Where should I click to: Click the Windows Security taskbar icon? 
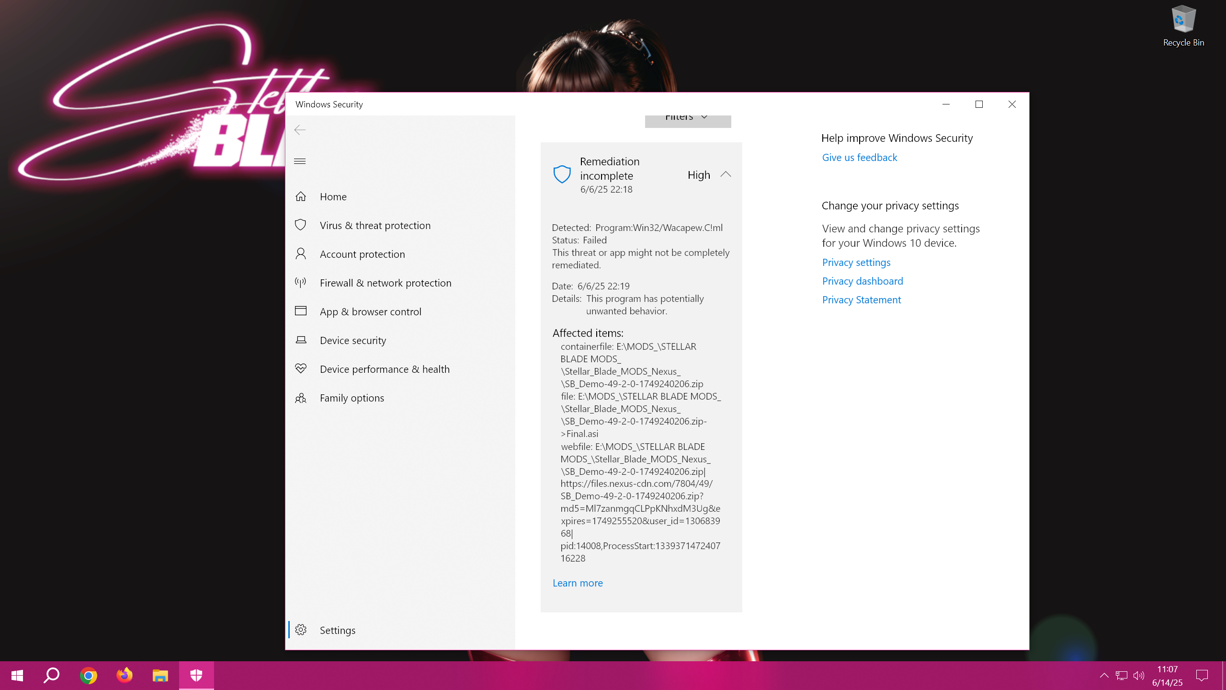pos(196,676)
